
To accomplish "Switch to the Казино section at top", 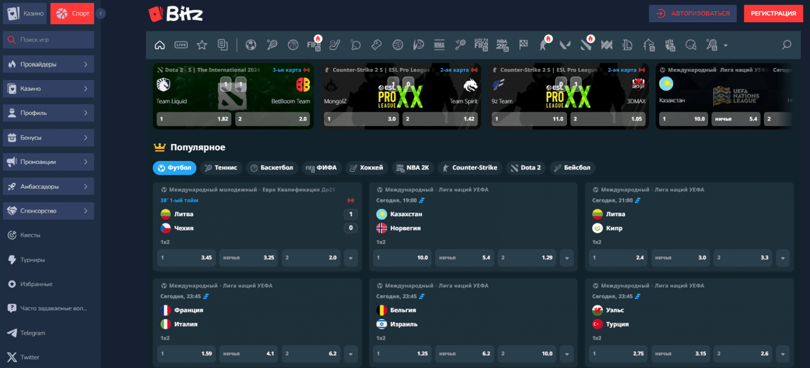I will tap(26, 14).
